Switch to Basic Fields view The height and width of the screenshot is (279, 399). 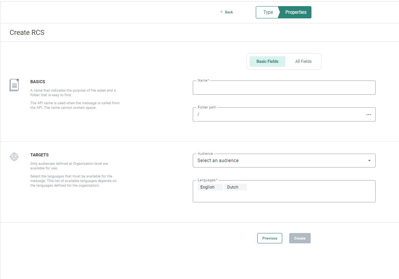point(267,61)
